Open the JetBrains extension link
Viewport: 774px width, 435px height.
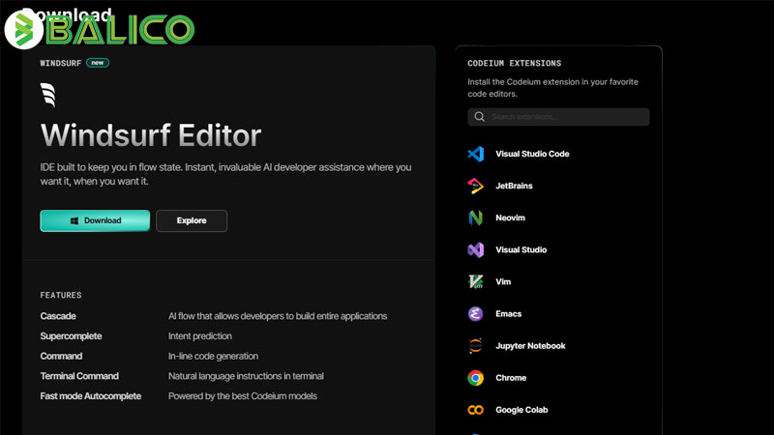[514, 186]
